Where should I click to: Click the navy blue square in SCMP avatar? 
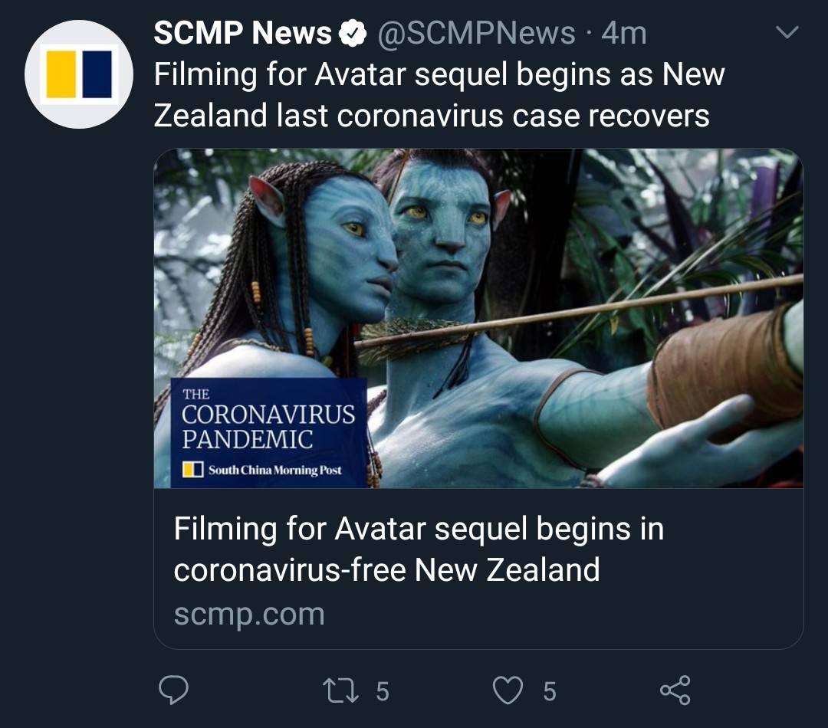tap(97, 74)
